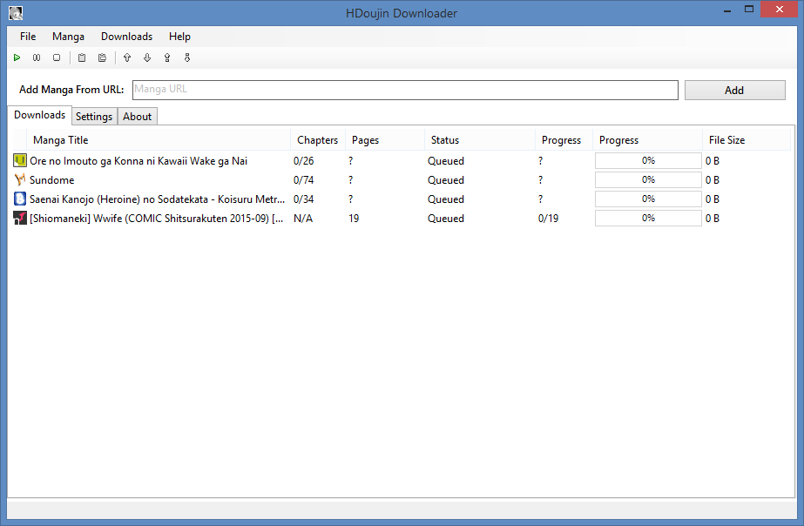Click the HDoujin Downloader app icon in title bar
The width and height of the screenshot is (804, 526).
coord(16,13)
